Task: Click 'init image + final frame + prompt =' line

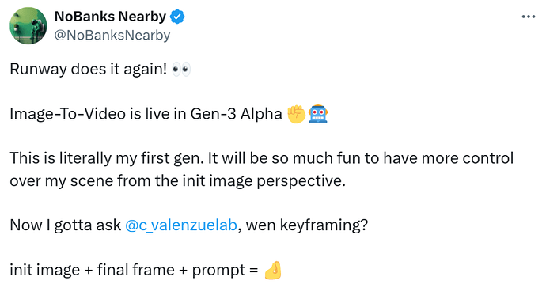Action: [134, 271]
